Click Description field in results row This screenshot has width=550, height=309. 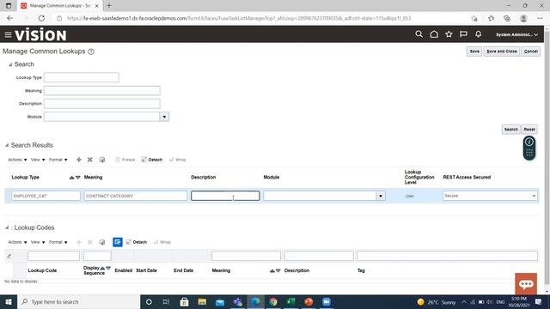click(225, 196)
